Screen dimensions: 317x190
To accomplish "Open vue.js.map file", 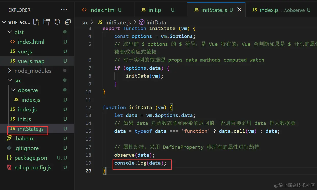I will coord(31,61).
